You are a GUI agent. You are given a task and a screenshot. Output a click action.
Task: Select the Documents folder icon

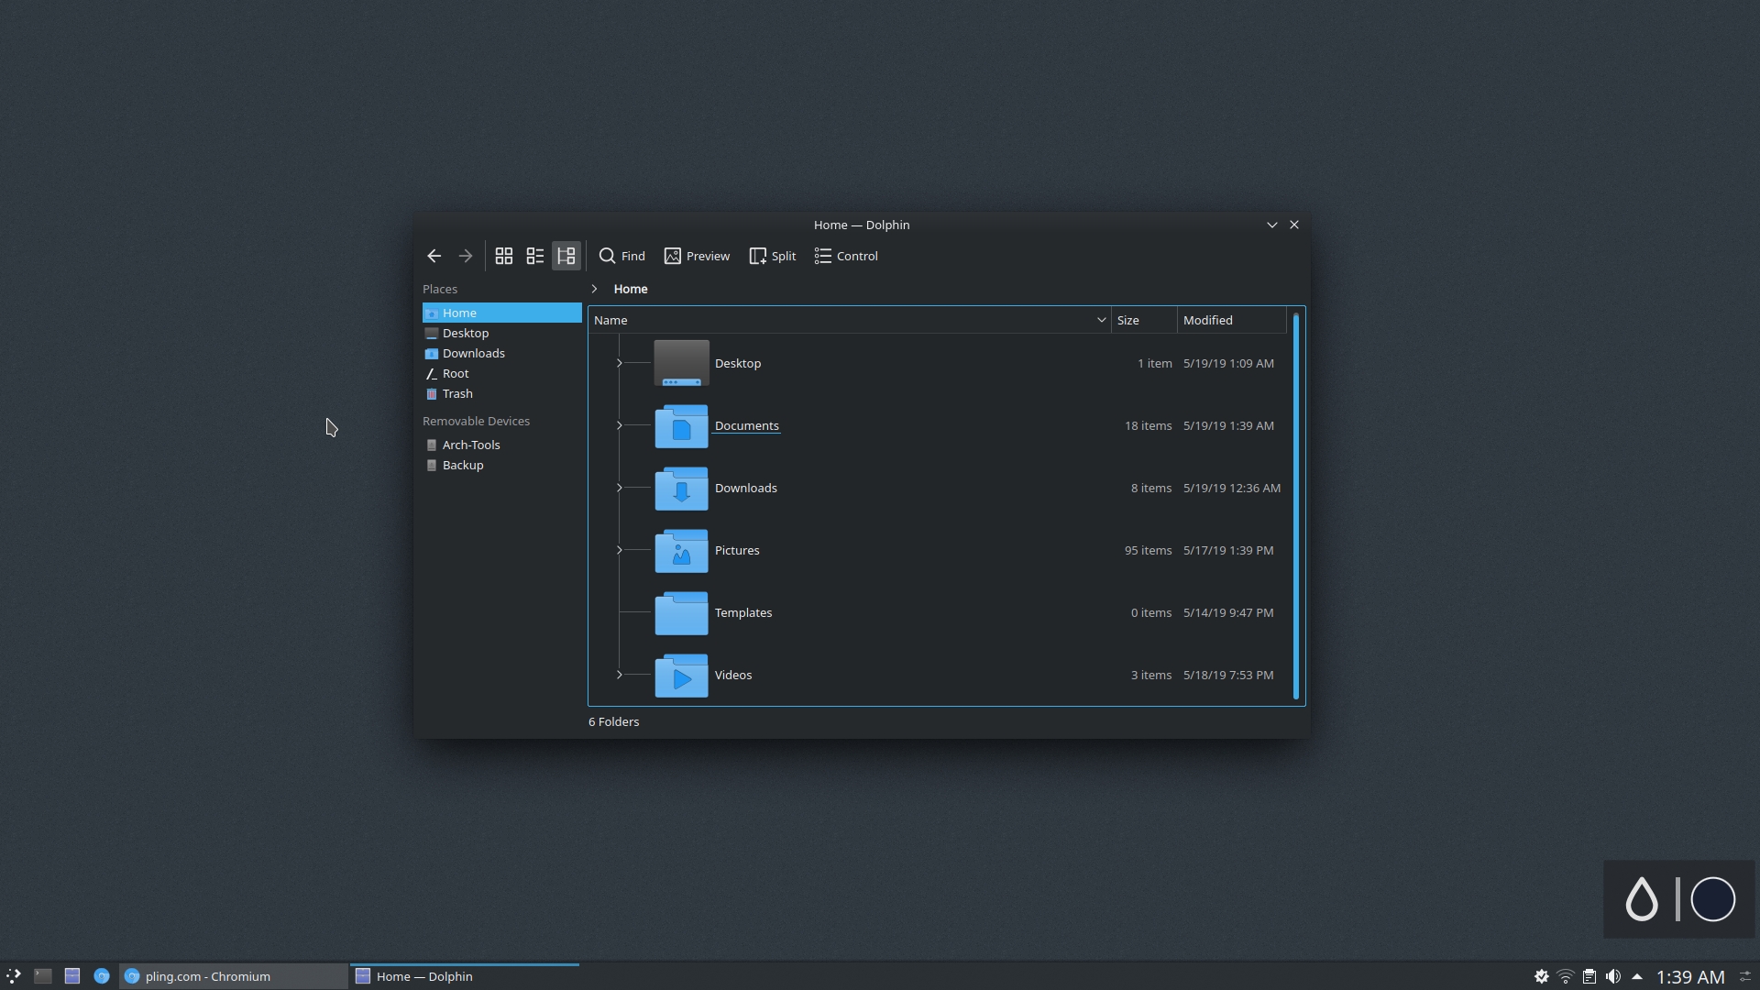(x=681, y=425)
